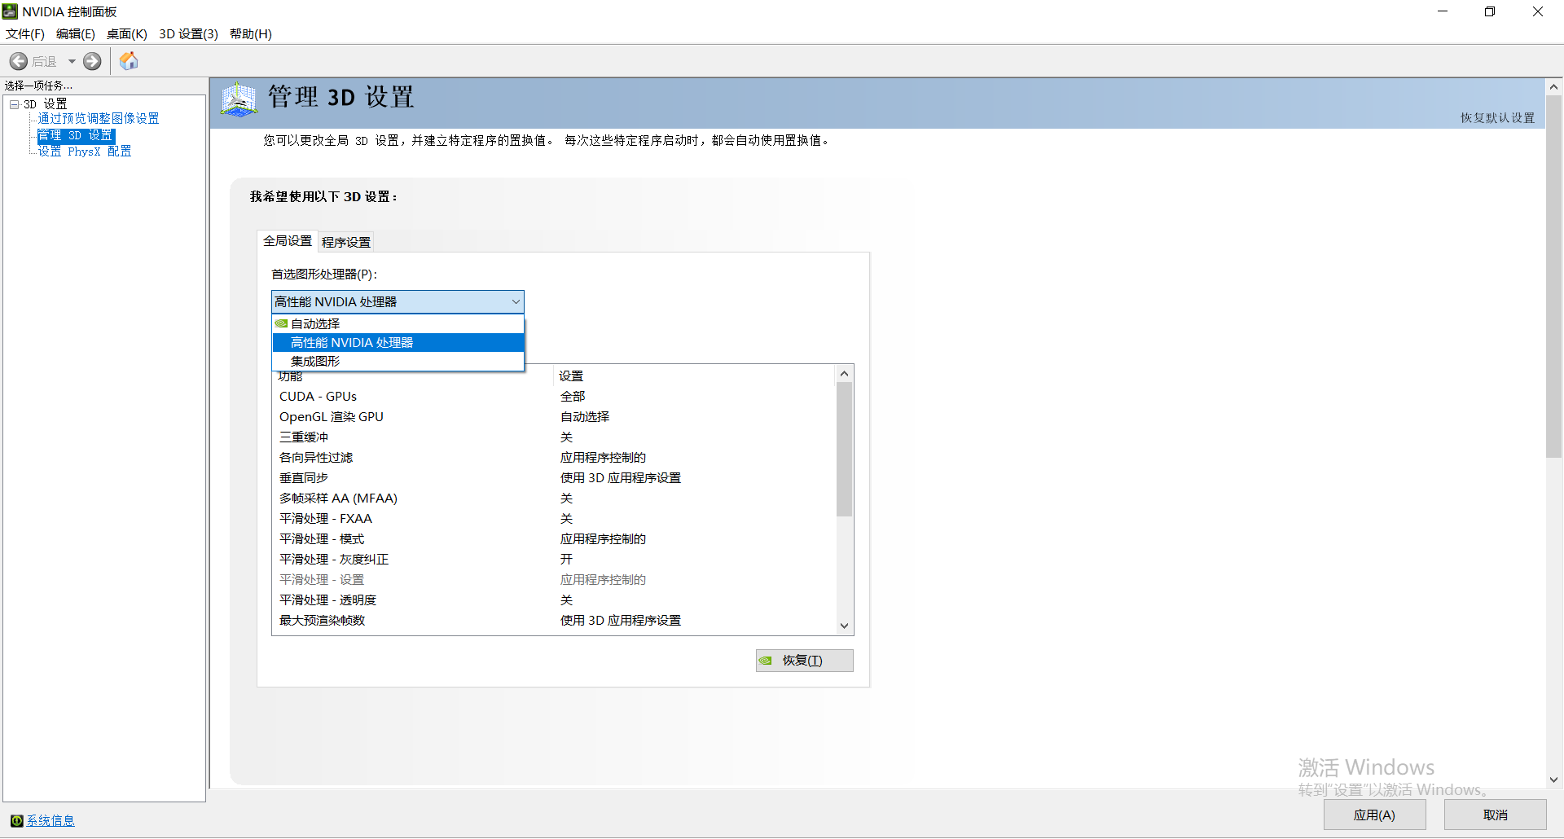
Task: Open the 帮助(H) menu
Action: pyautogui.click(x=251, y=33)
